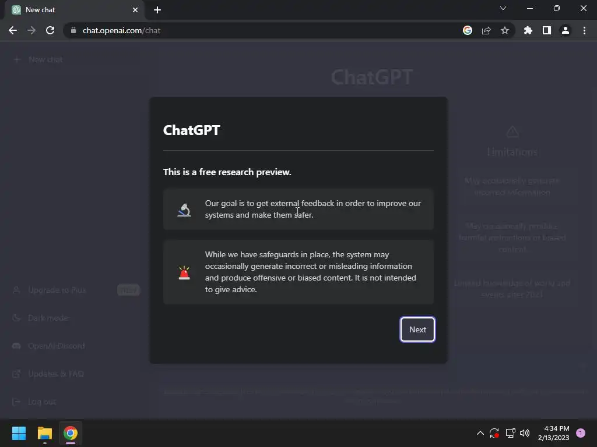Close the New chat tab
The width and height of the screenshot is (597, 447).
135,10
